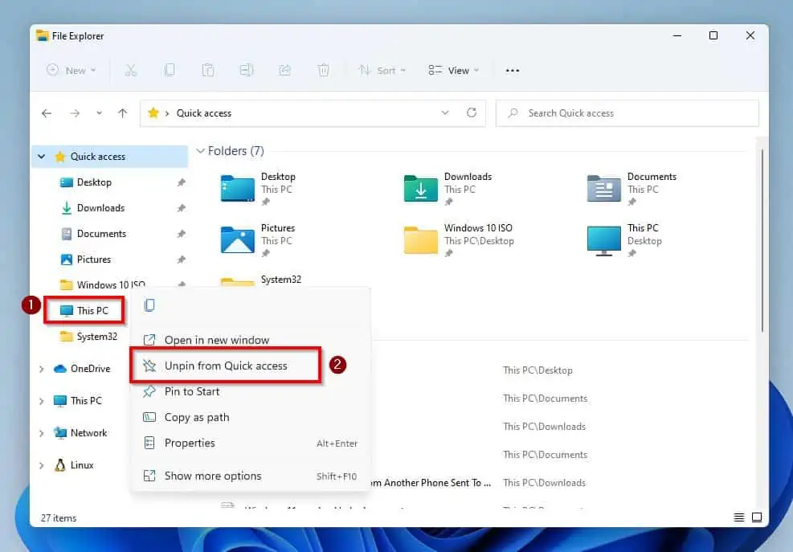Screen dimensions: 793x552
Task: Click the System32 folder tile label
Action: click(x=280, y=280)
